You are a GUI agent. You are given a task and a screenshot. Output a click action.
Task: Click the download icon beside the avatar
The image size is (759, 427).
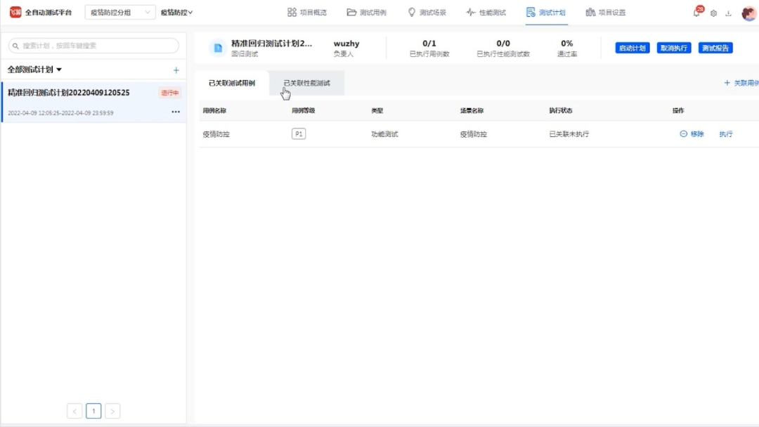(x=729, y=12)
